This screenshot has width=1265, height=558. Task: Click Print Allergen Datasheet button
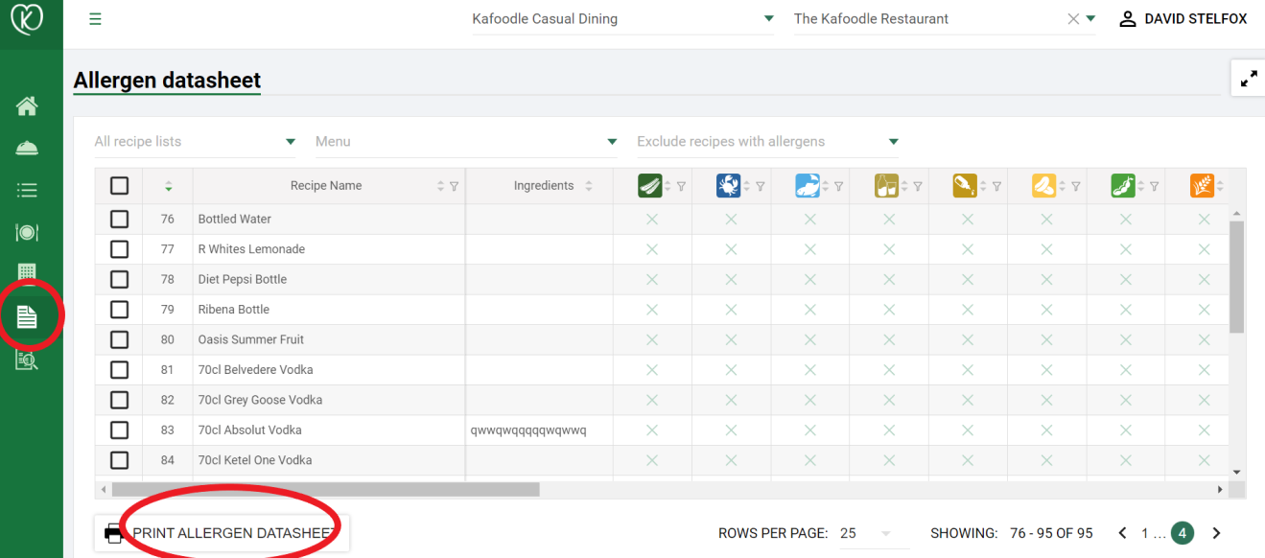222,533
